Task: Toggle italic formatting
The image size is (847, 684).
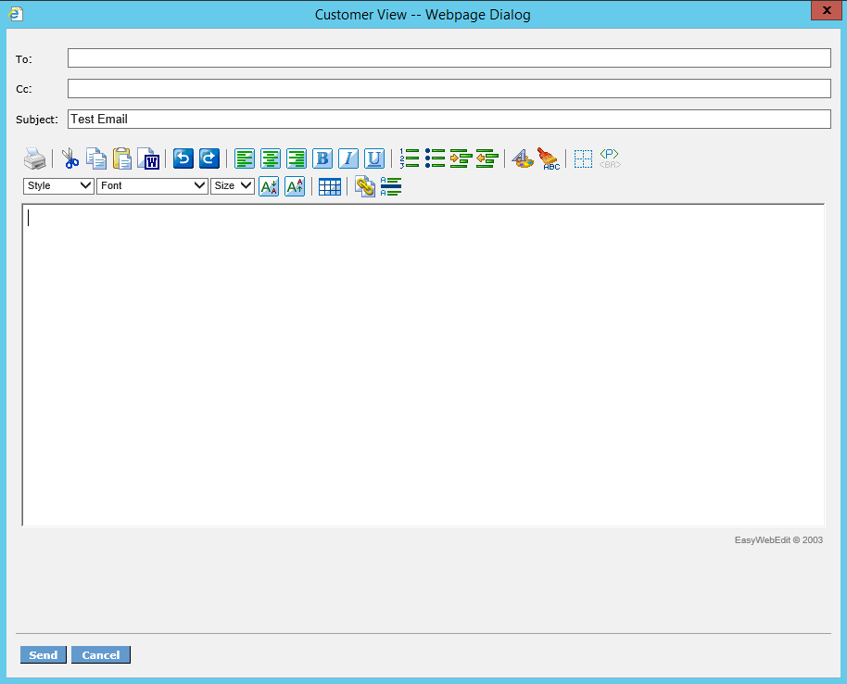Action: point(348,158)
